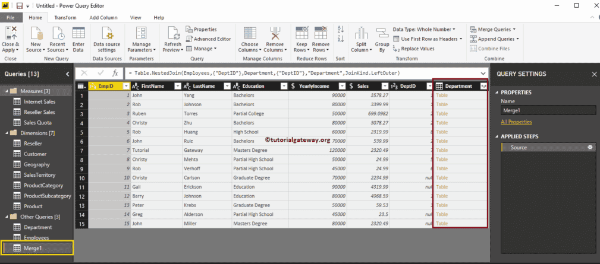Click Replace Values in Transform group

click(x=414, y=49)
